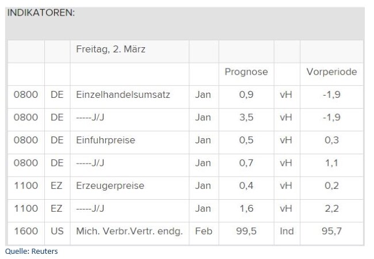374x259 pixels.
Task: Select the Feb month cell
Action: coord(203,231)
